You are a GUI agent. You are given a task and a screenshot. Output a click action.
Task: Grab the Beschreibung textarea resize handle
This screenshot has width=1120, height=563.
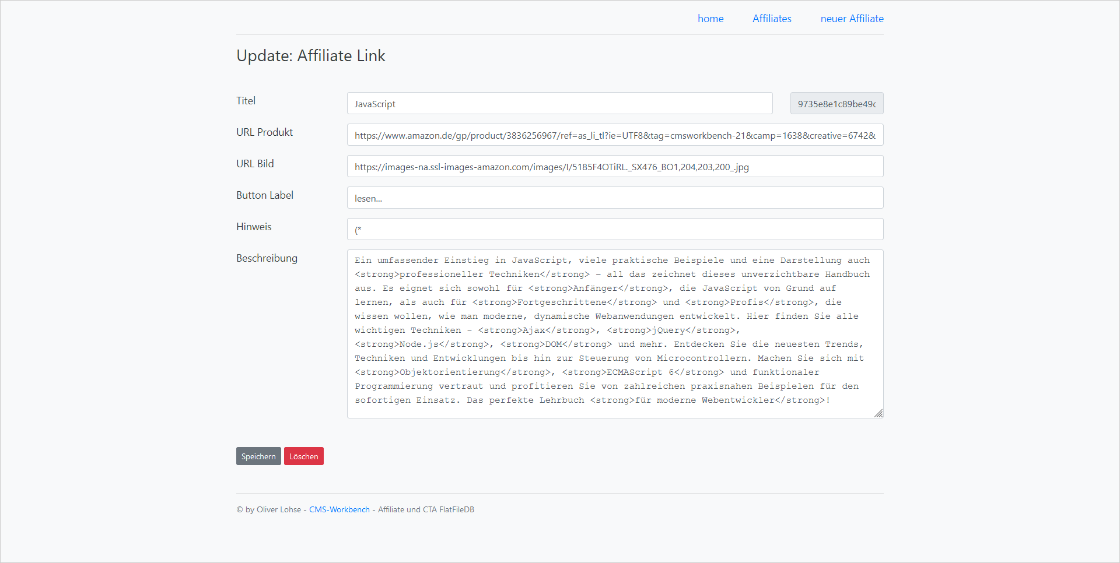tap(878, 413)
